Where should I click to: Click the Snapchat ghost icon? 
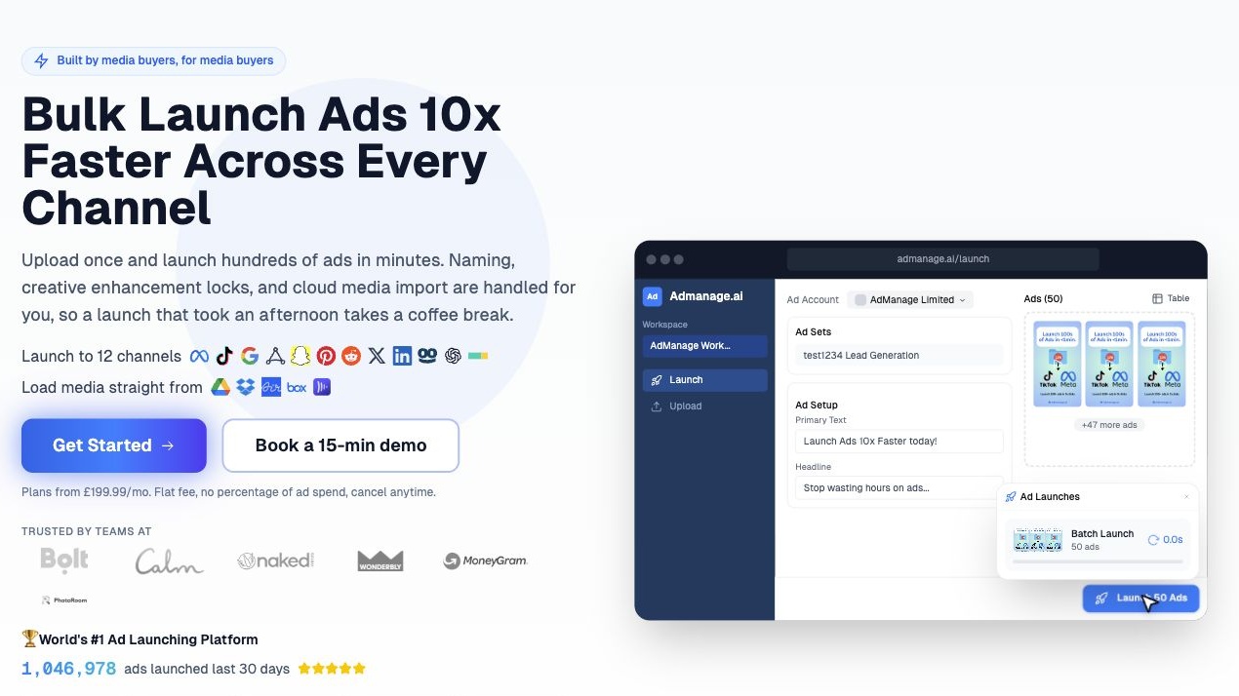[x=300, y=356]
